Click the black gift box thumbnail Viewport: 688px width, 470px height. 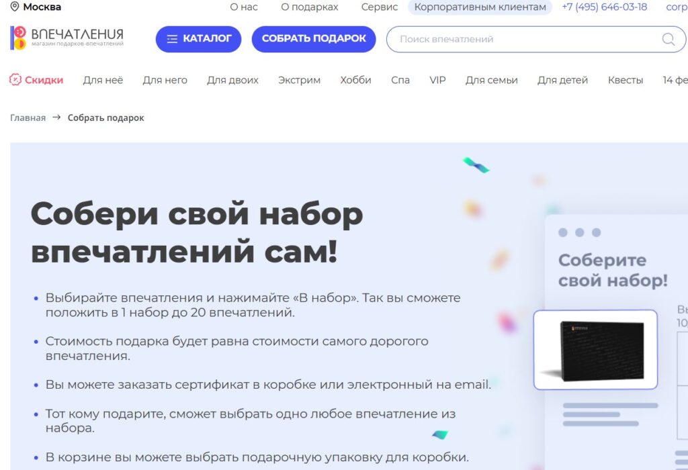(595, 349)
